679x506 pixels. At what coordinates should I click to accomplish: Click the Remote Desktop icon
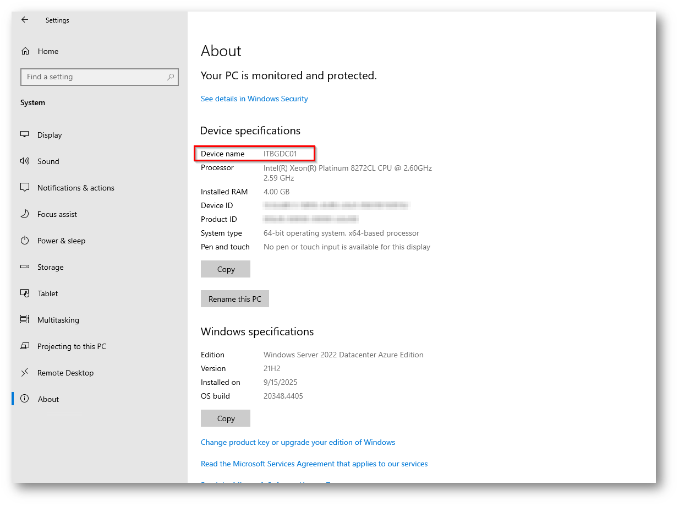[x=25, y=373]
